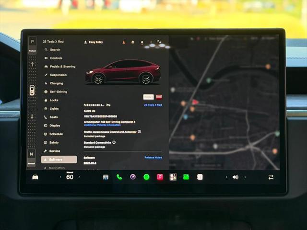Open the Controls settings

(53, 58)
